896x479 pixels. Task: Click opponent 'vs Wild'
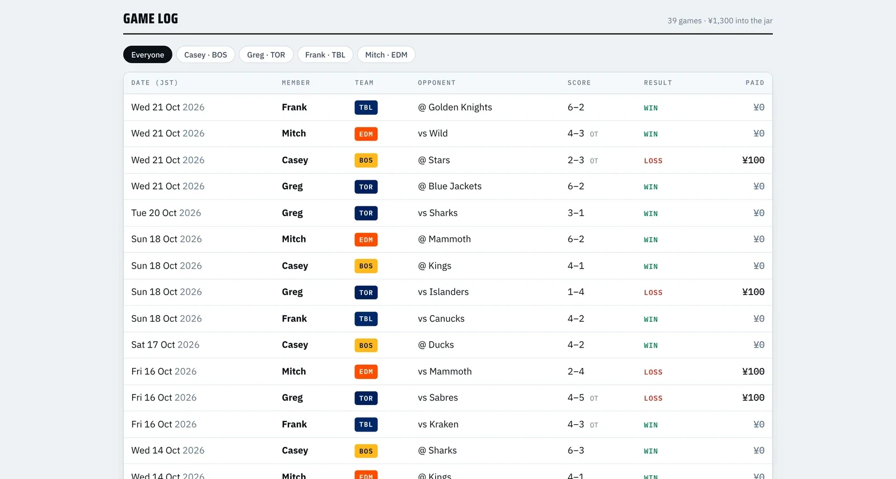(x=433, y=134)
